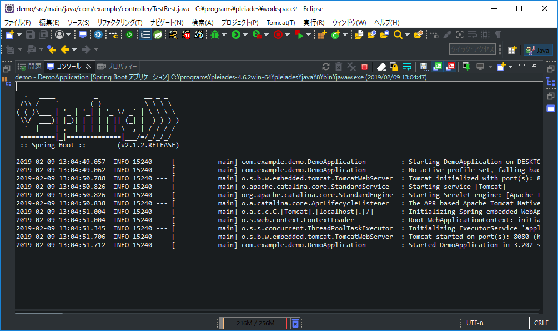Run garbage collector trash icon

tap(295, 323)
